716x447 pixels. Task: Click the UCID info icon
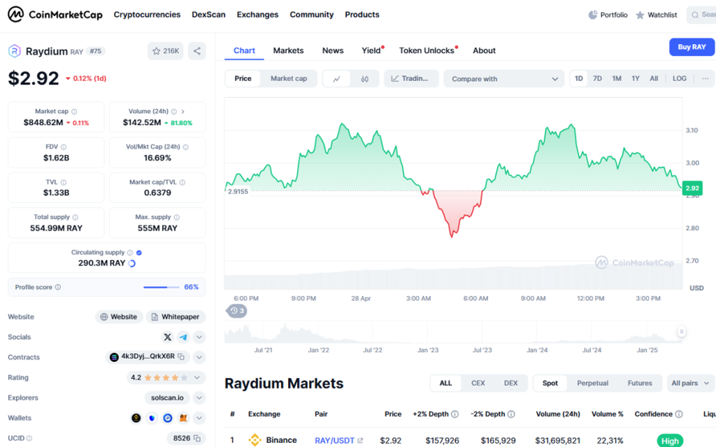pos(29,439)
